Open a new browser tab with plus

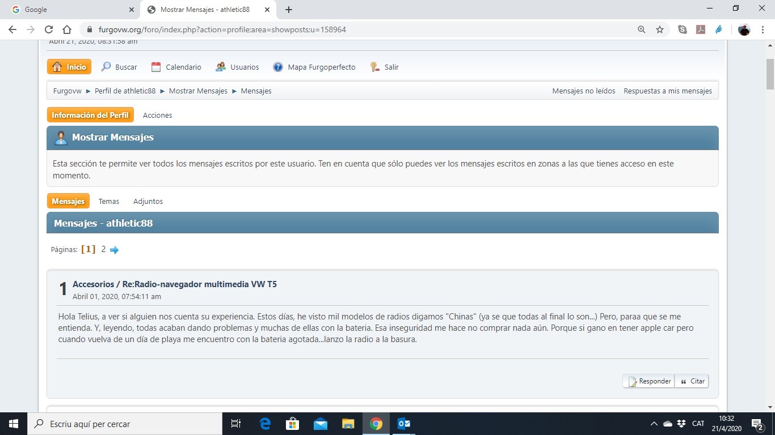289,10
